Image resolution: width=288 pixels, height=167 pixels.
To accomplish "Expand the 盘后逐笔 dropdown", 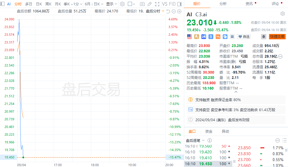I will click(x=195, y=140).
